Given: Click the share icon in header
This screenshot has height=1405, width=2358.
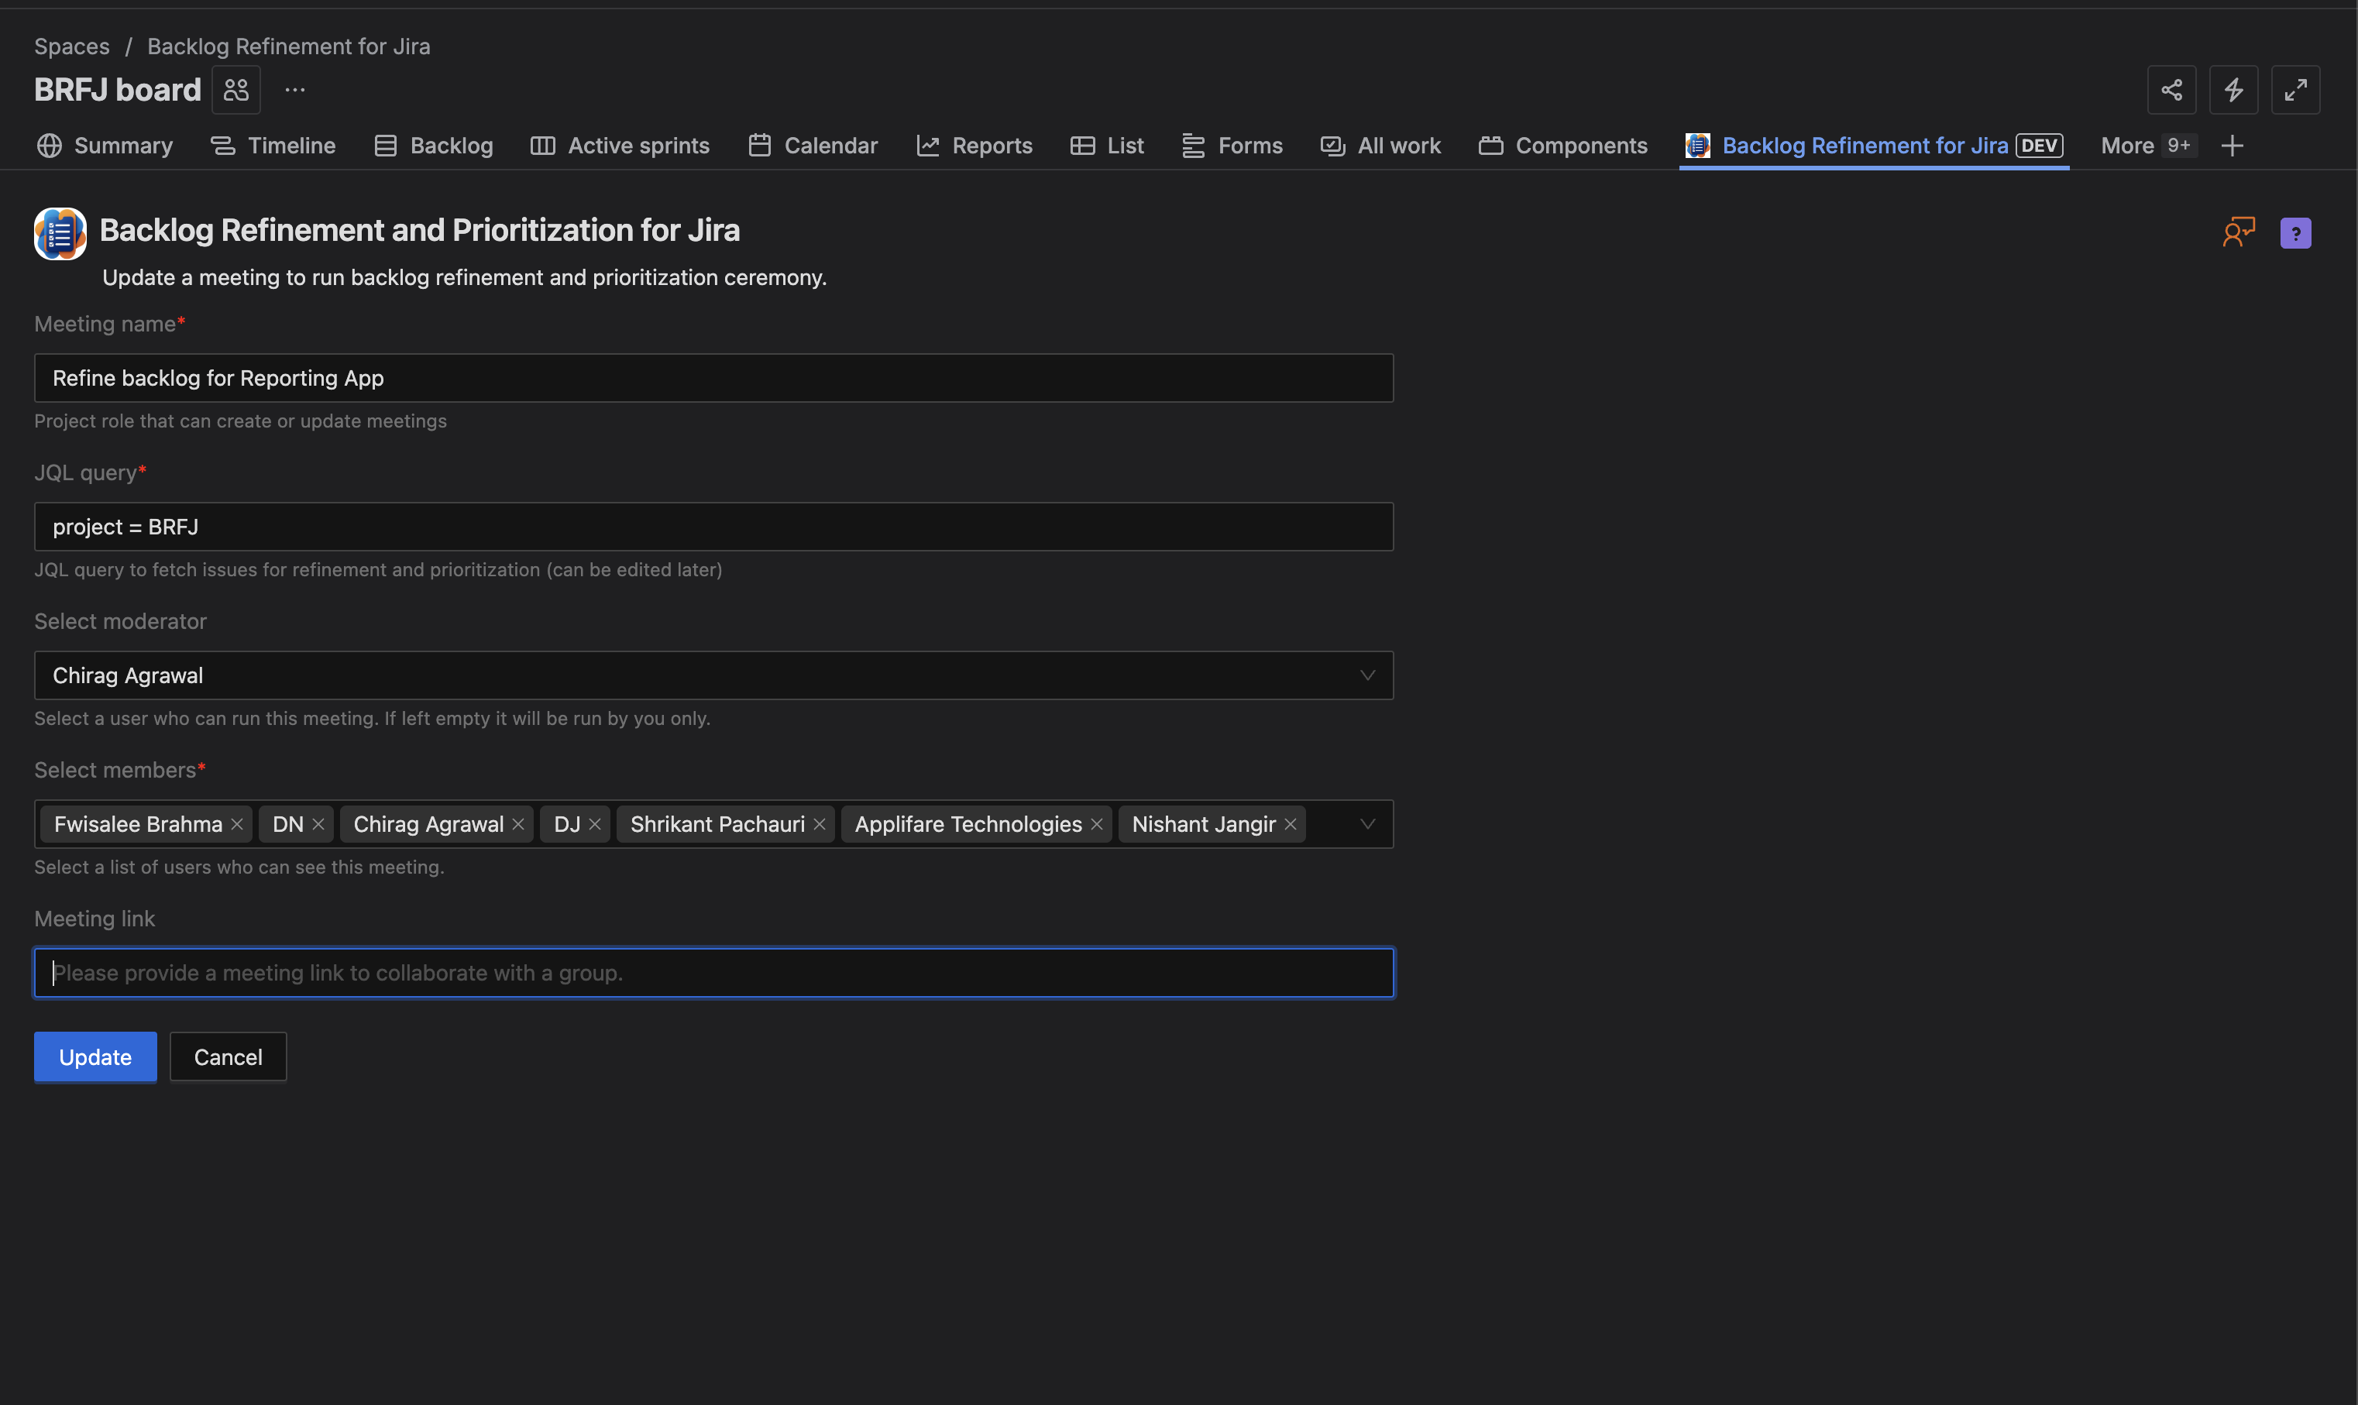Looking at the screenshot, I should coord(2171,90).
